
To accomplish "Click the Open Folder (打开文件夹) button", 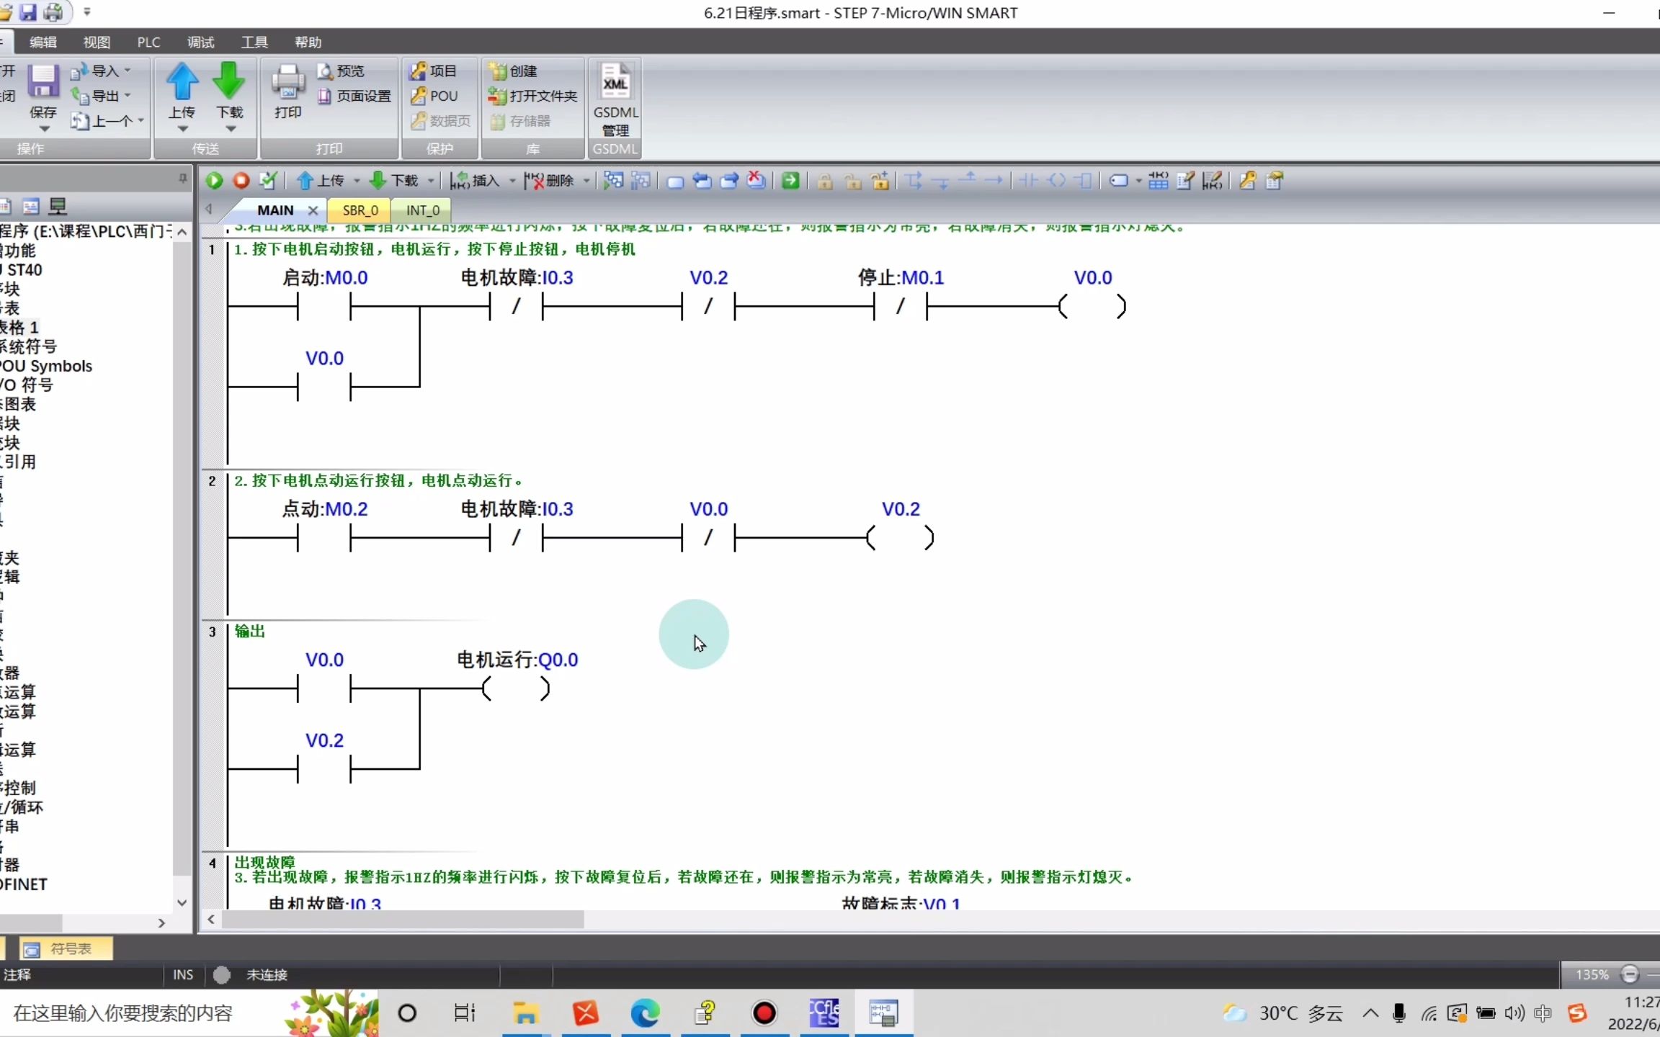I will 533,96.
